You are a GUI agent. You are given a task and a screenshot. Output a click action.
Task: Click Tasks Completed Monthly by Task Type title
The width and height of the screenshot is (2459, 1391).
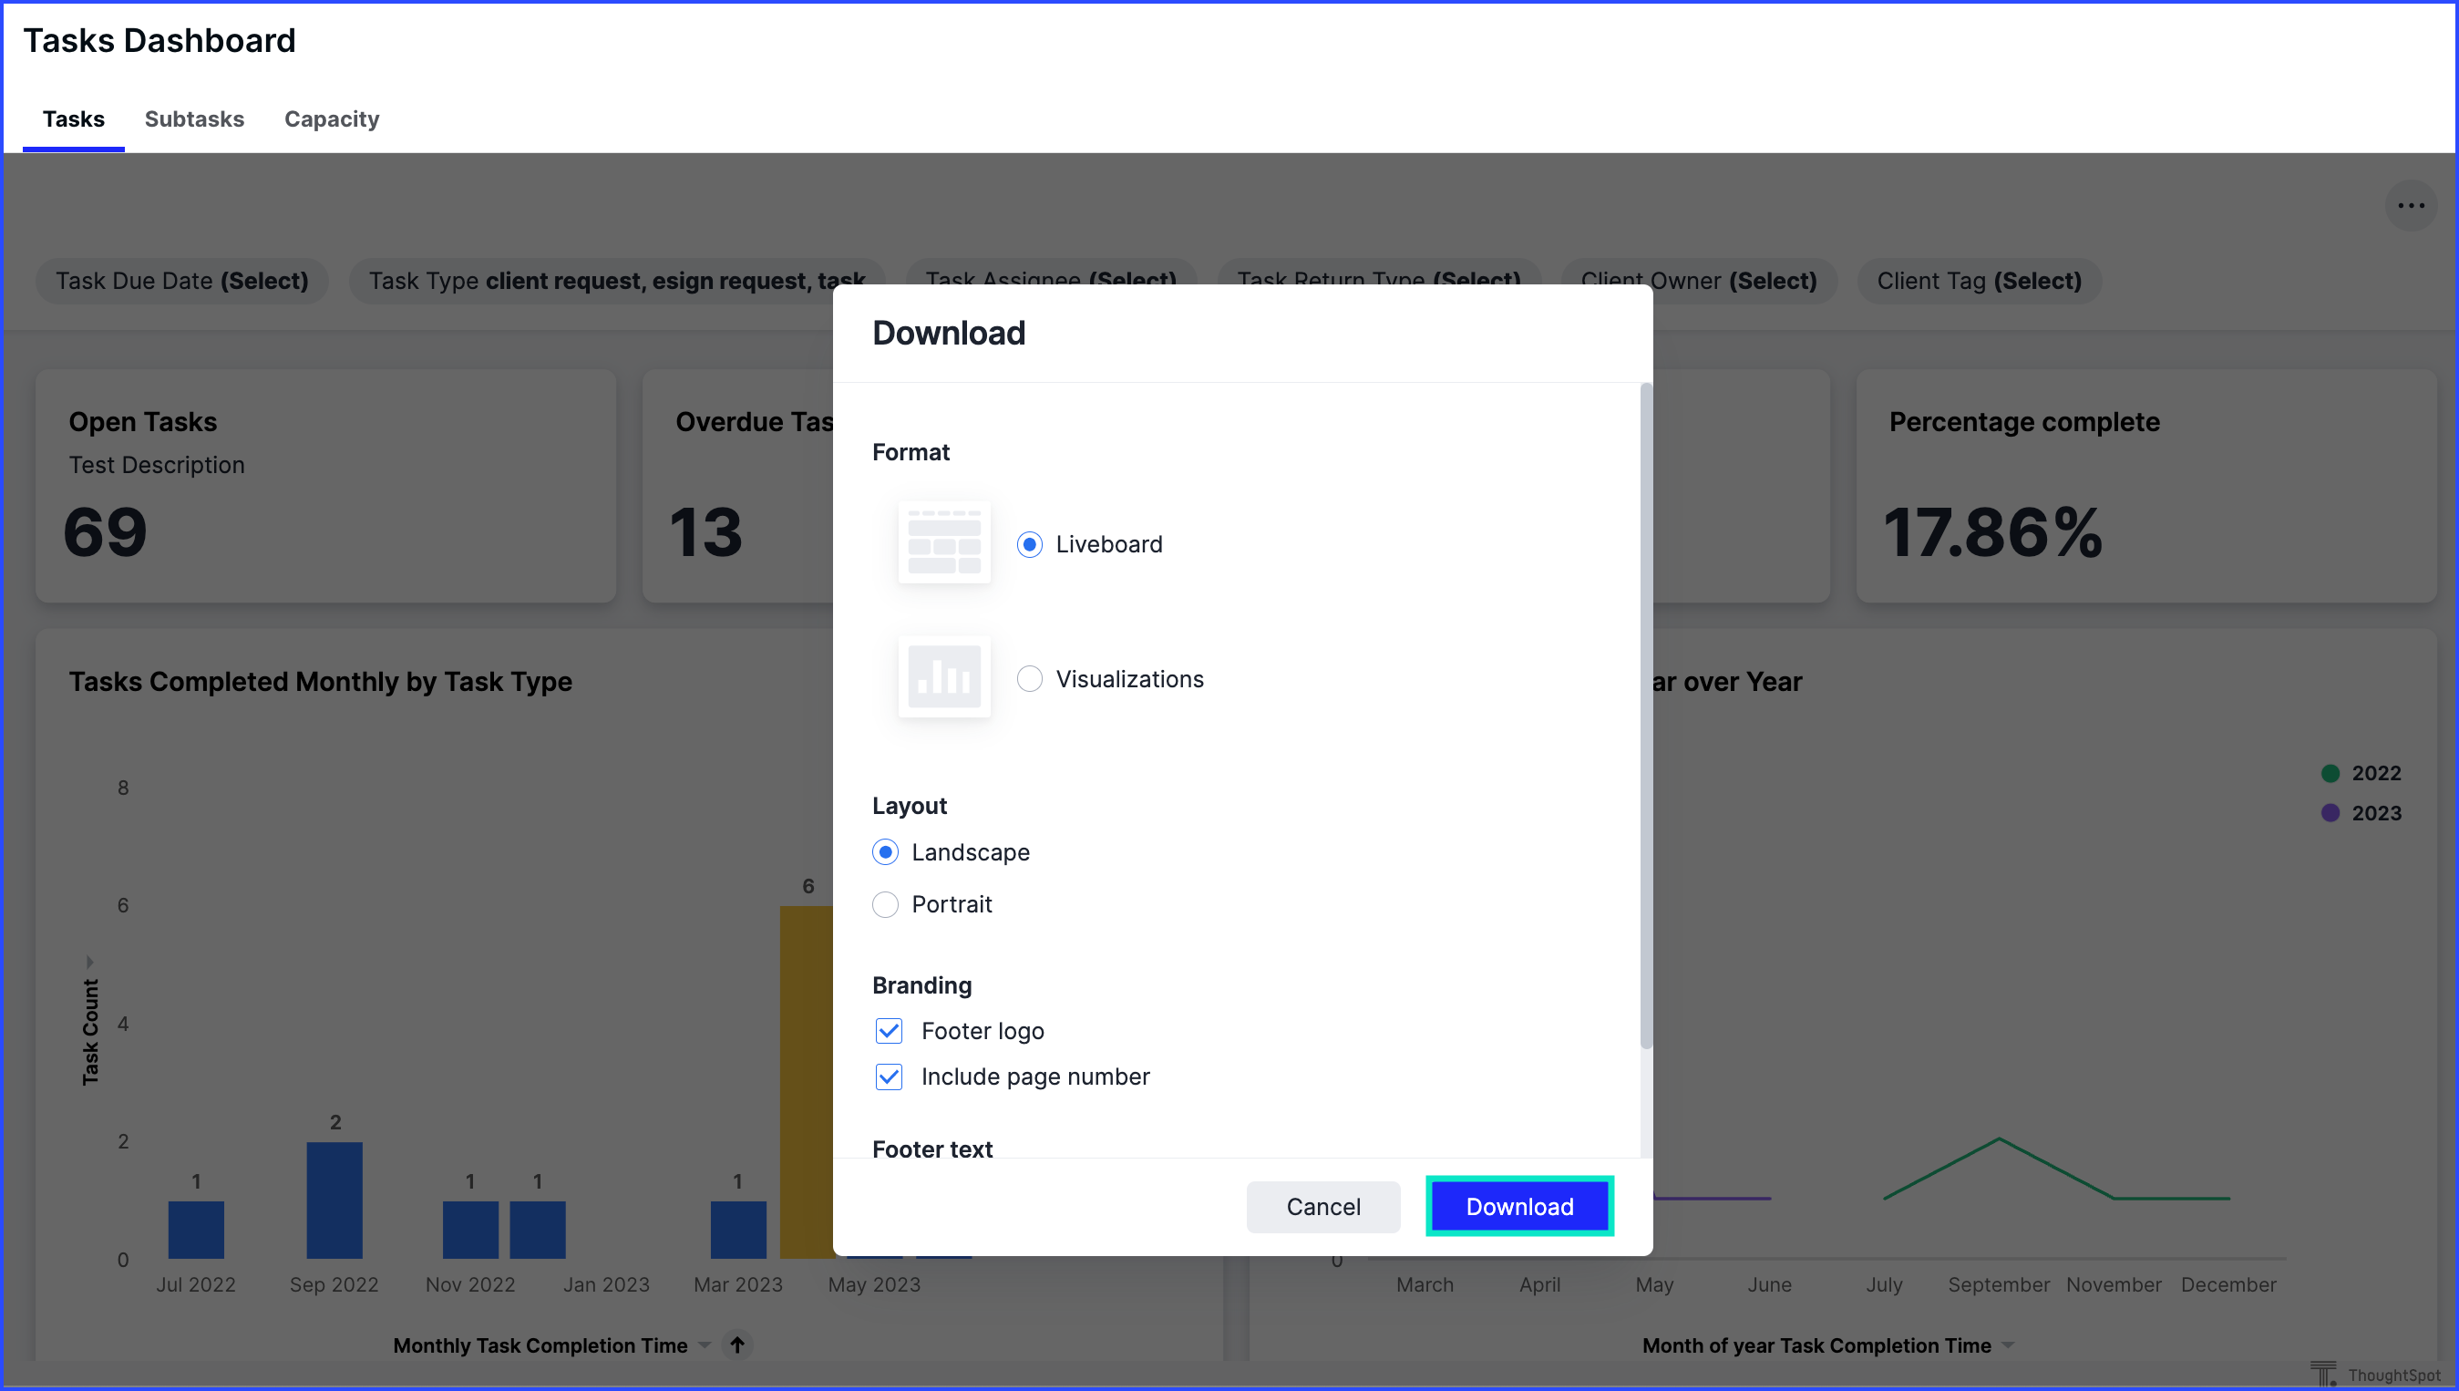pos(320,681)
